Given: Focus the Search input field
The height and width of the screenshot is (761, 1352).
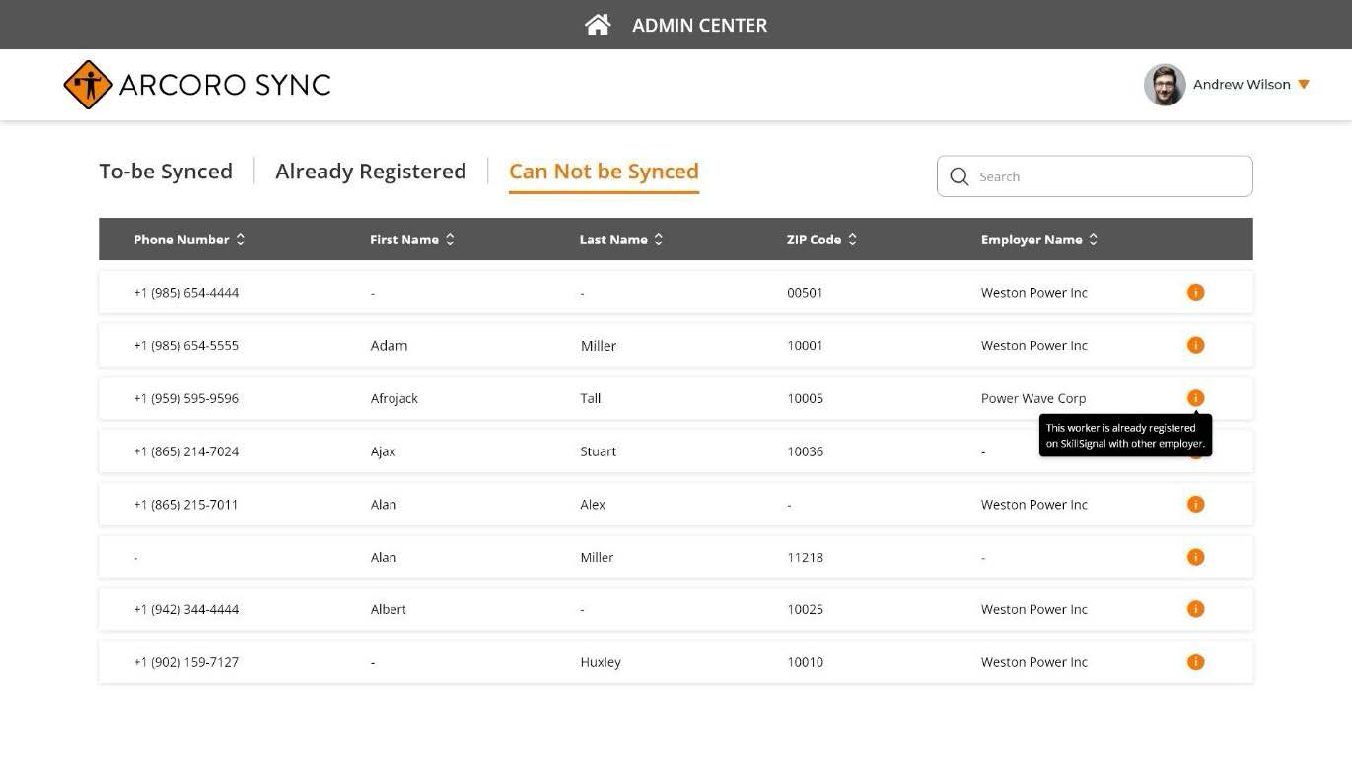Looking at the screenshot, I should click(1095, 176).
